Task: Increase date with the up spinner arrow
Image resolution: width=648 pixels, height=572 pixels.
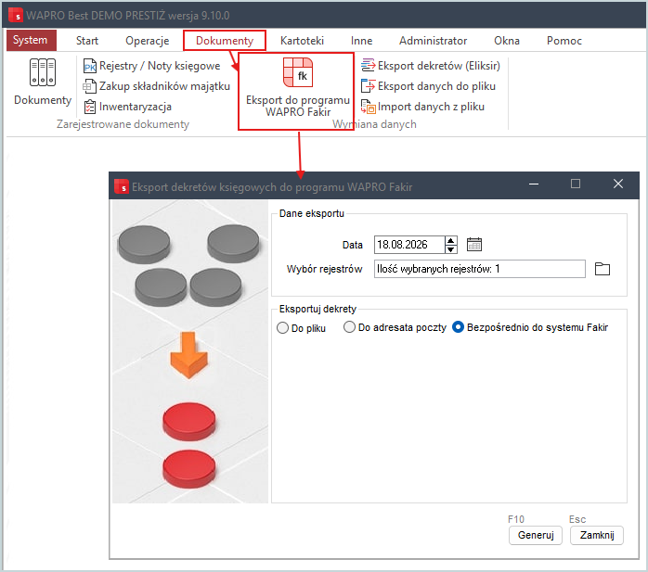Action: (x=451, y=241)
